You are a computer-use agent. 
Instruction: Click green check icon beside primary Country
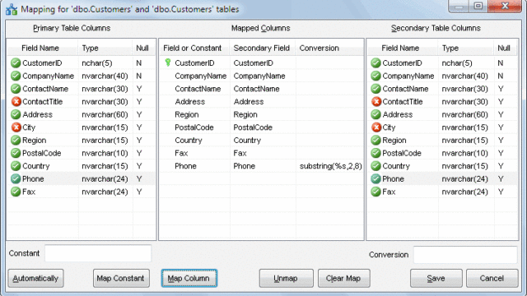(16, 166)
